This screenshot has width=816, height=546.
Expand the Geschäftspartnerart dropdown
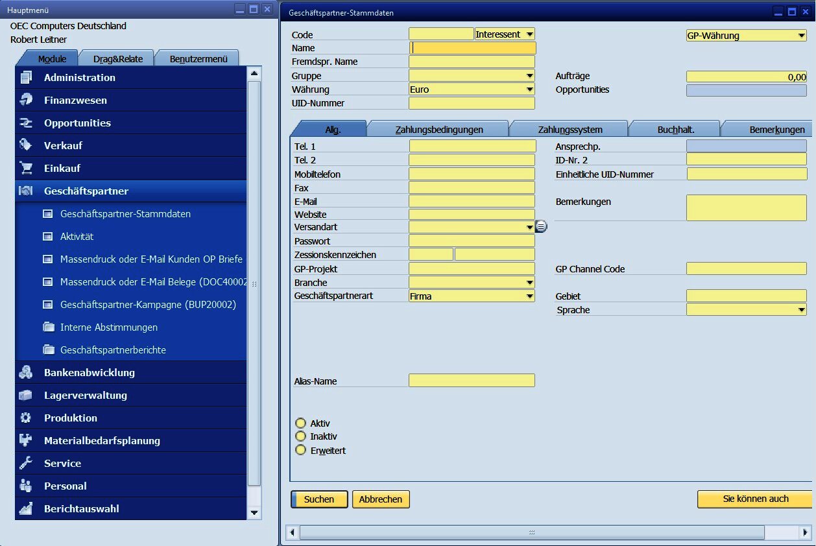pyautogui.click(x=529, y=296)
